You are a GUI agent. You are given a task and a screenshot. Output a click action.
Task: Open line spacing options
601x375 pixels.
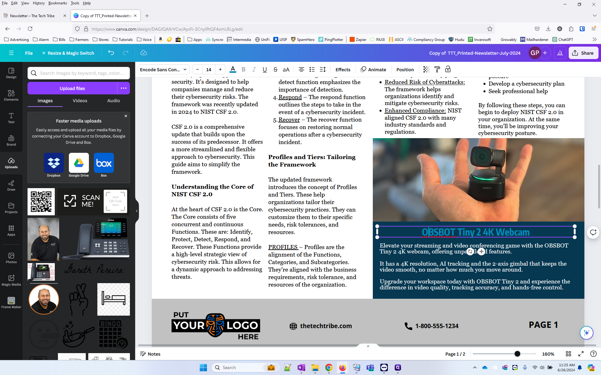(323, 69)
